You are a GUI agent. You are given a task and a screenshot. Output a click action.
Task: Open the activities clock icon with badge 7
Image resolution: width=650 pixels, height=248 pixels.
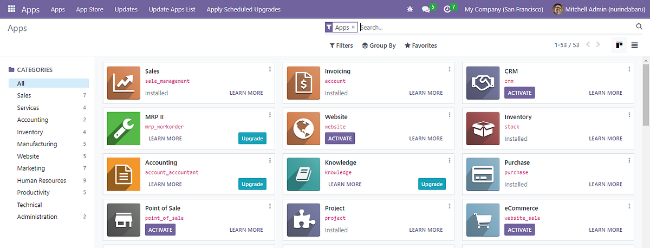pos(447,9)
